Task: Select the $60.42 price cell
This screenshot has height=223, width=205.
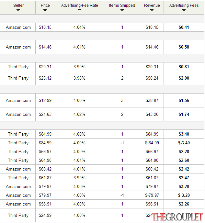Action: click(x=45, y=169)
